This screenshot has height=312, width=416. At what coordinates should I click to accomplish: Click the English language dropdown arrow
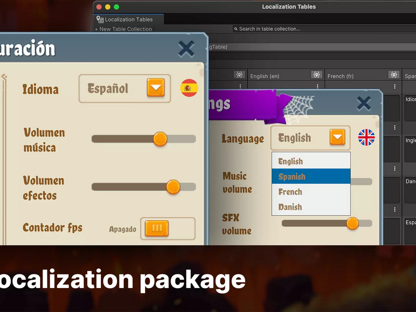tap(337, 137)
